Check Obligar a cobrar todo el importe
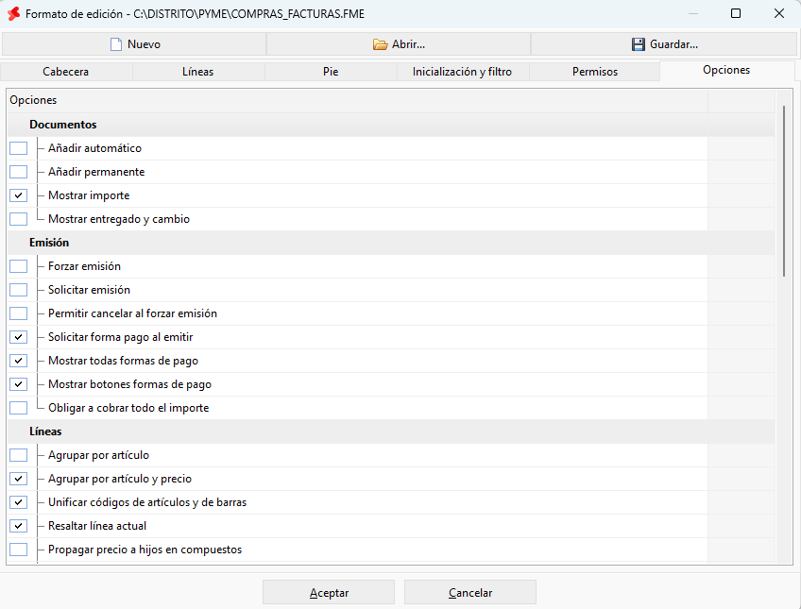 tap(18, 408)
